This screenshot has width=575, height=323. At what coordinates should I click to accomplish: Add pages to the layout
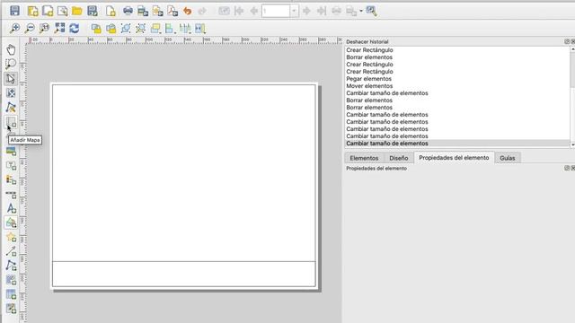[111, 11]
